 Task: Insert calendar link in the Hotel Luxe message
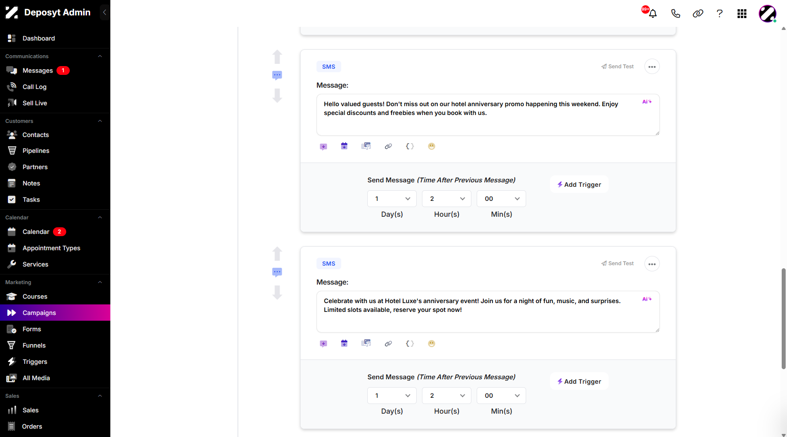click(x=344, y=343)
